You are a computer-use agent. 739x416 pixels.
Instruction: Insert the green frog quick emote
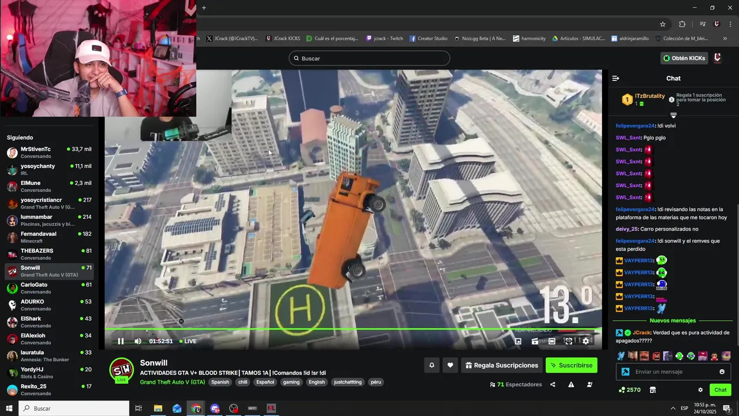(x=679, y=356)
